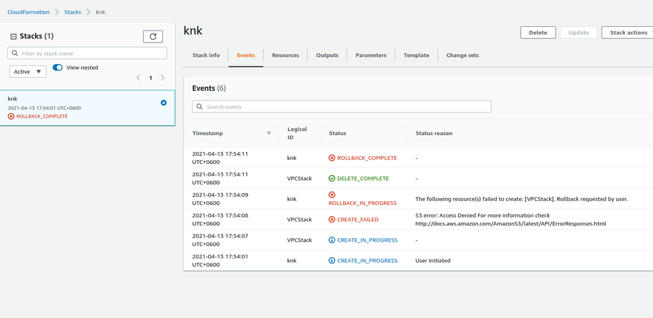Click the CREATE_FAILED status text

358,219
